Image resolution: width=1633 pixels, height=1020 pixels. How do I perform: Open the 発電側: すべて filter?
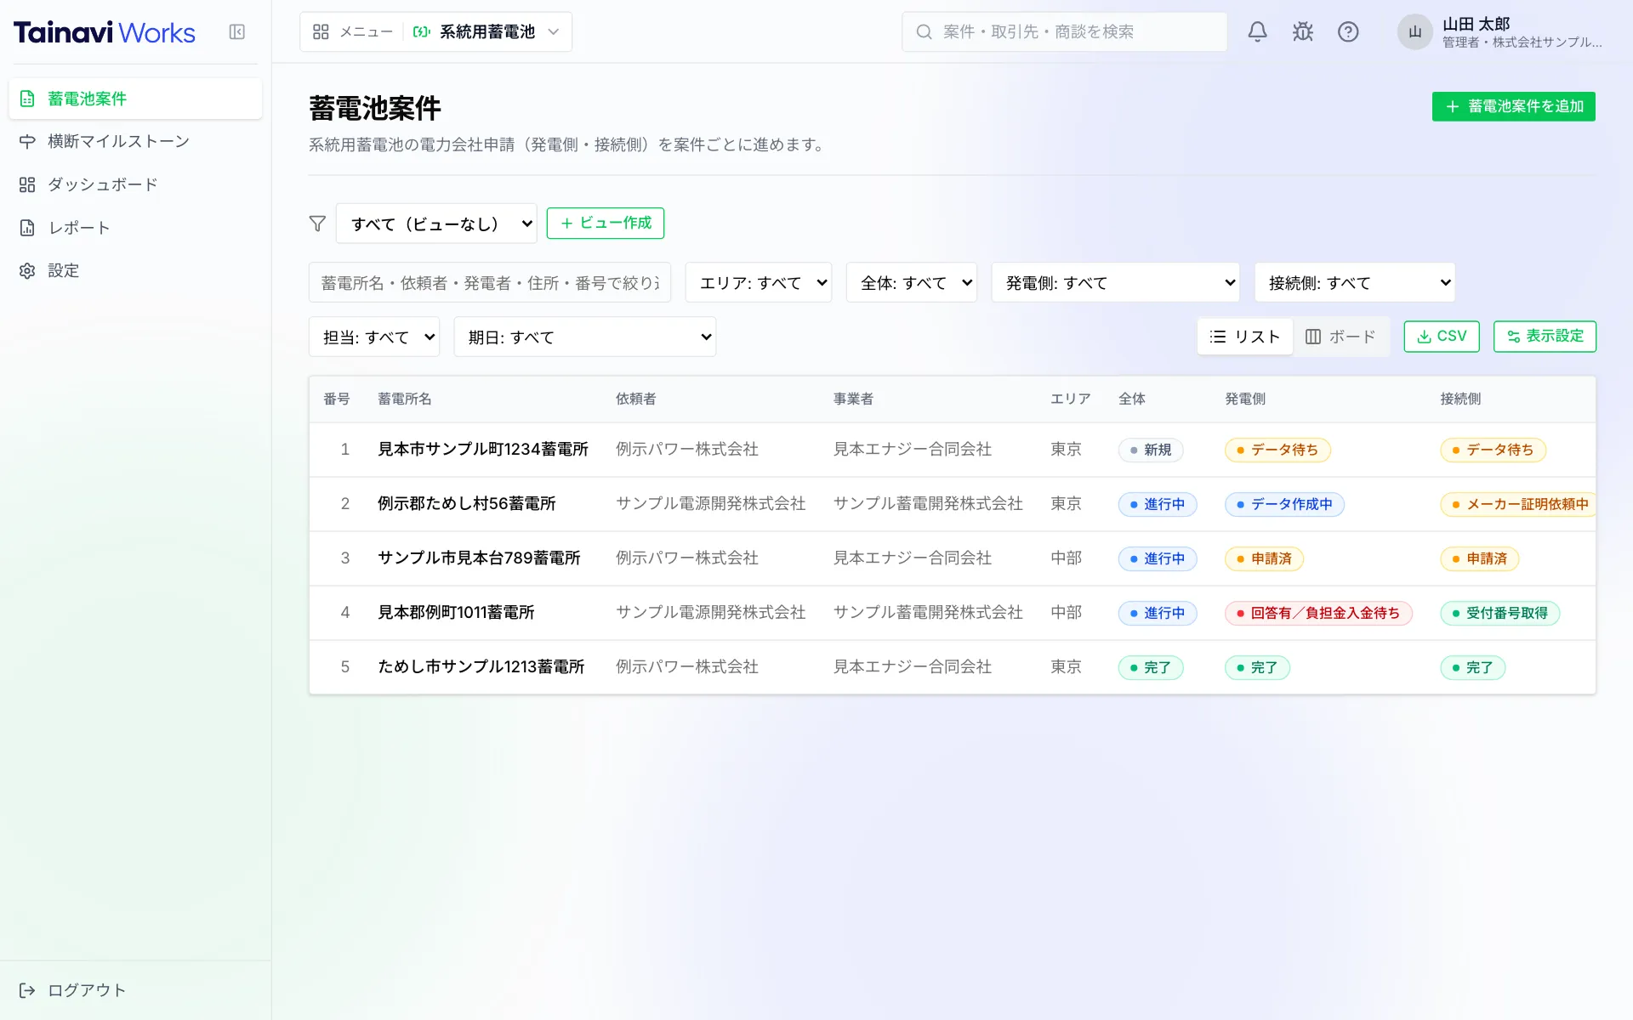click(x=1116, y=283)
